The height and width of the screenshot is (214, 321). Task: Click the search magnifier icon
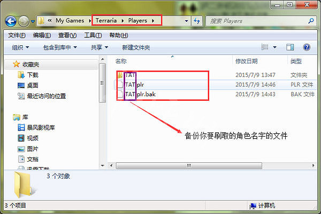point(311,21)
